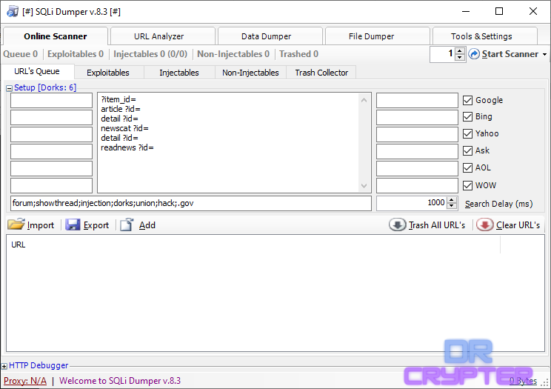
Task: Uncheck the Google search engine checkbox
Action: click(x=468, y=100)
